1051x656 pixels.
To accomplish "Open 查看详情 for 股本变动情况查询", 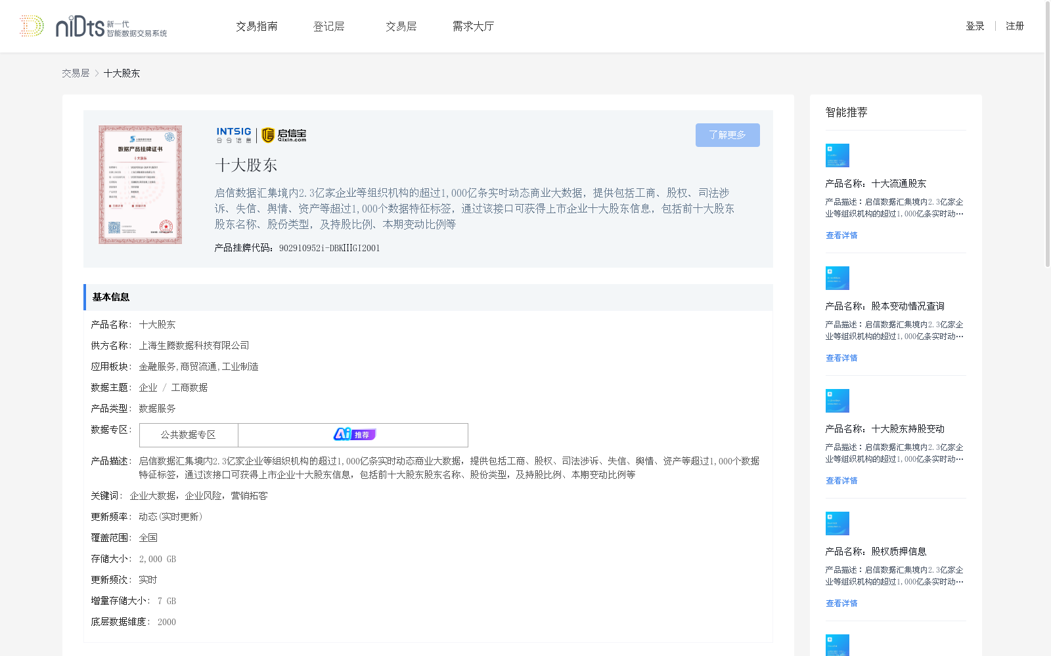I will coord(841,358).
